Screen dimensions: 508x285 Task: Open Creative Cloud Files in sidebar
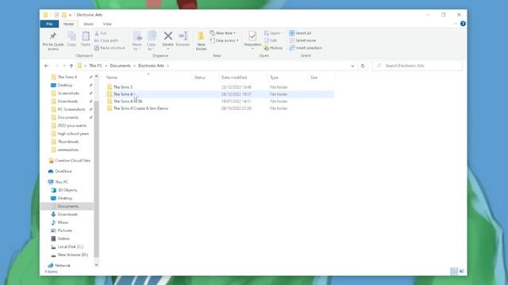click(72, 161)
